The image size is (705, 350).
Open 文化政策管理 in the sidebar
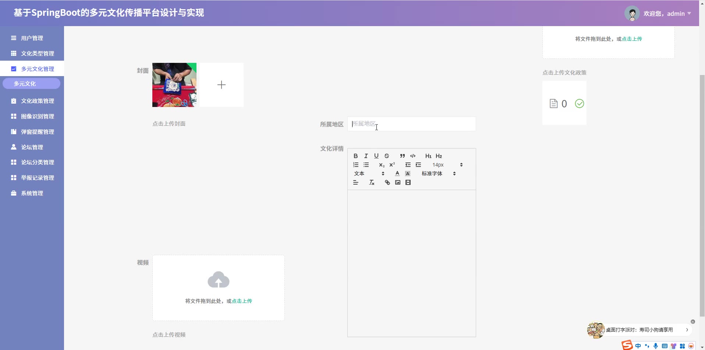[32, 101]
